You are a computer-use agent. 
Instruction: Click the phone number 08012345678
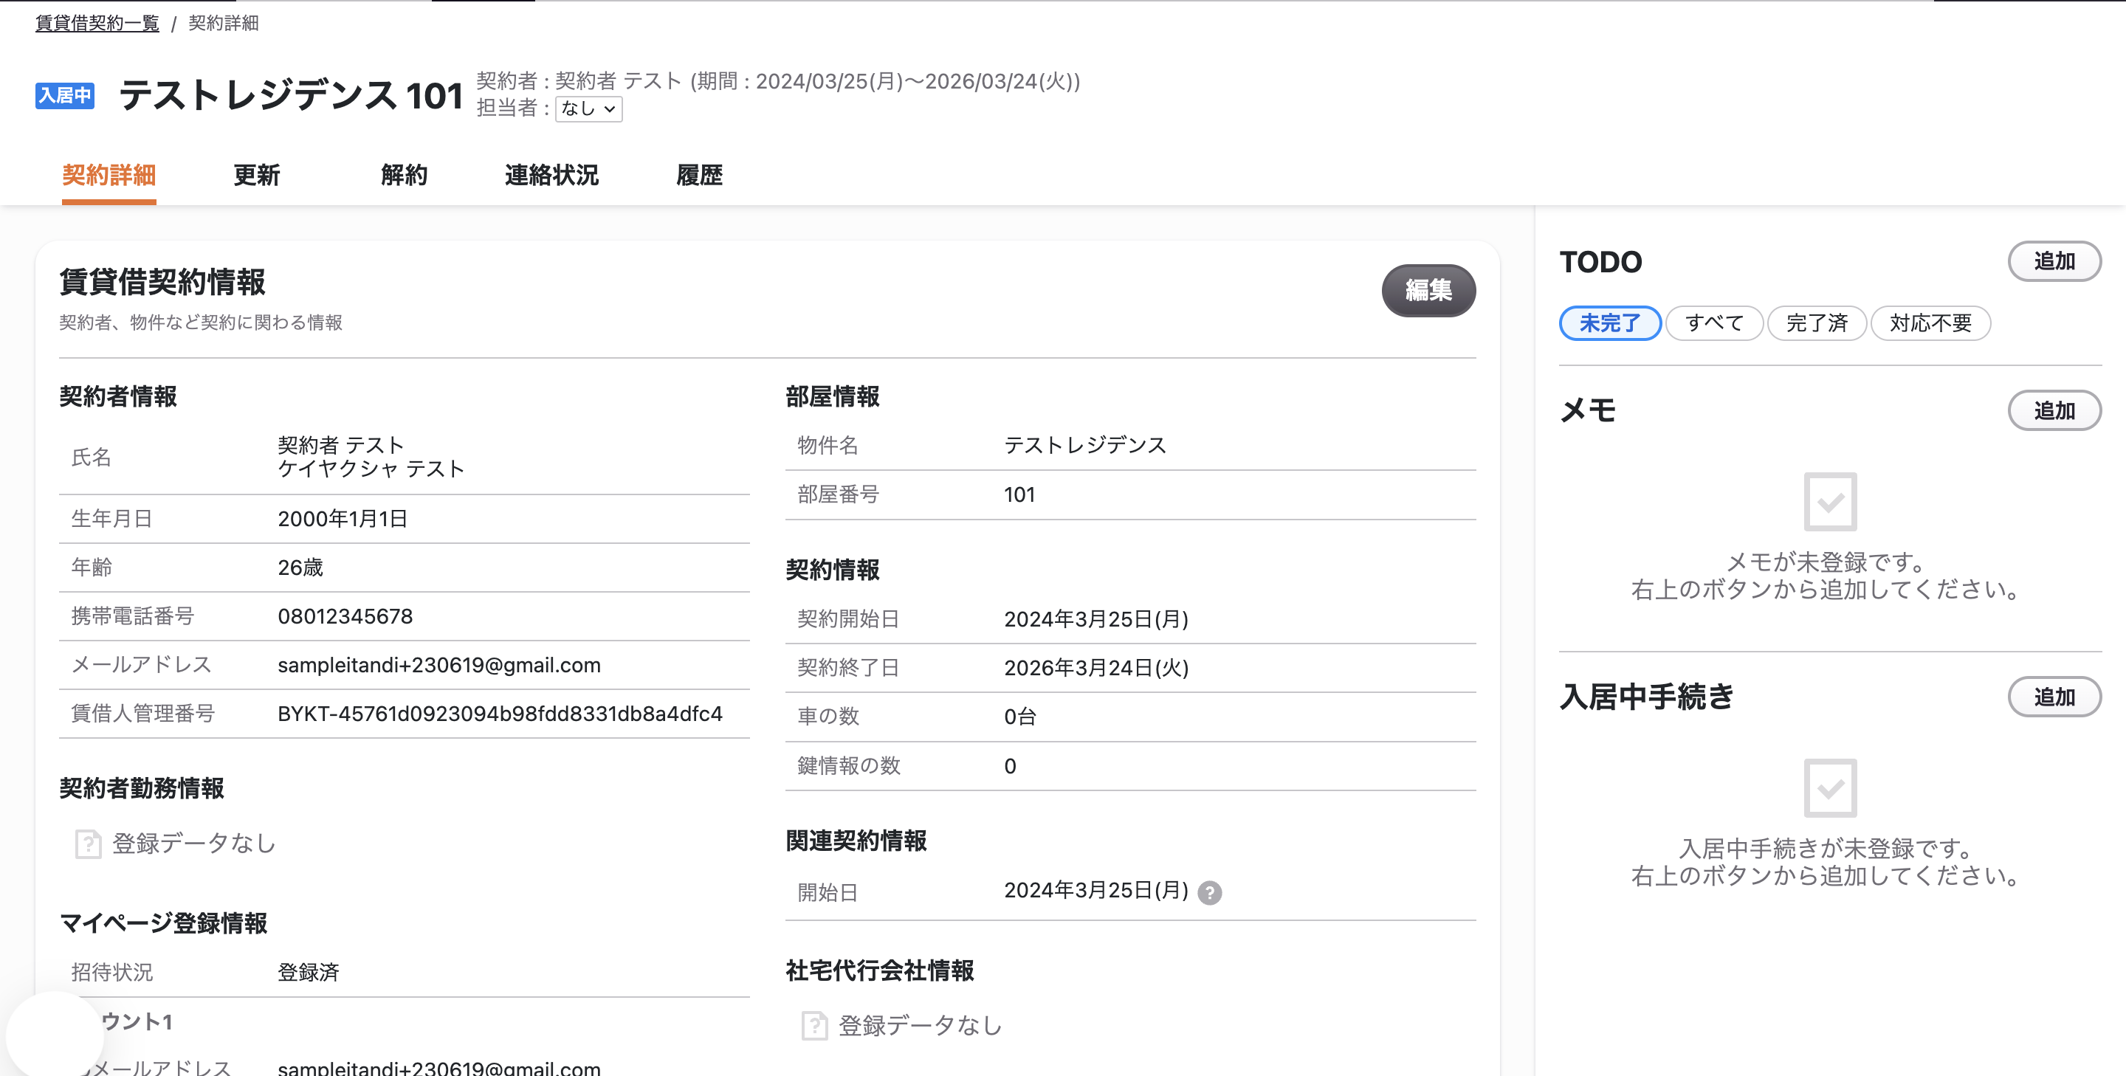coord(345,616)
